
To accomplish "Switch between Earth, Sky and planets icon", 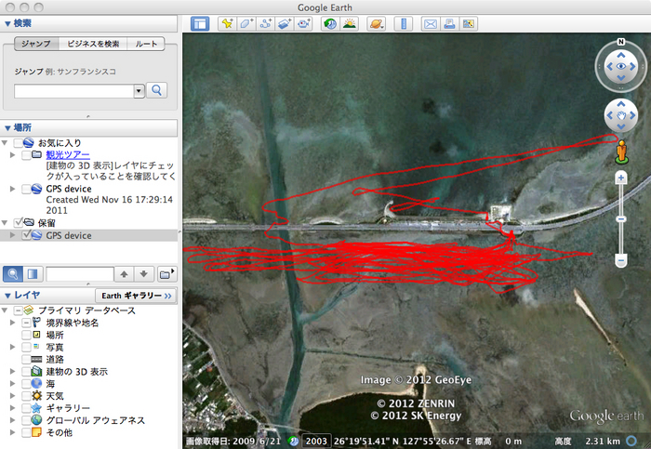I will 376,23.
